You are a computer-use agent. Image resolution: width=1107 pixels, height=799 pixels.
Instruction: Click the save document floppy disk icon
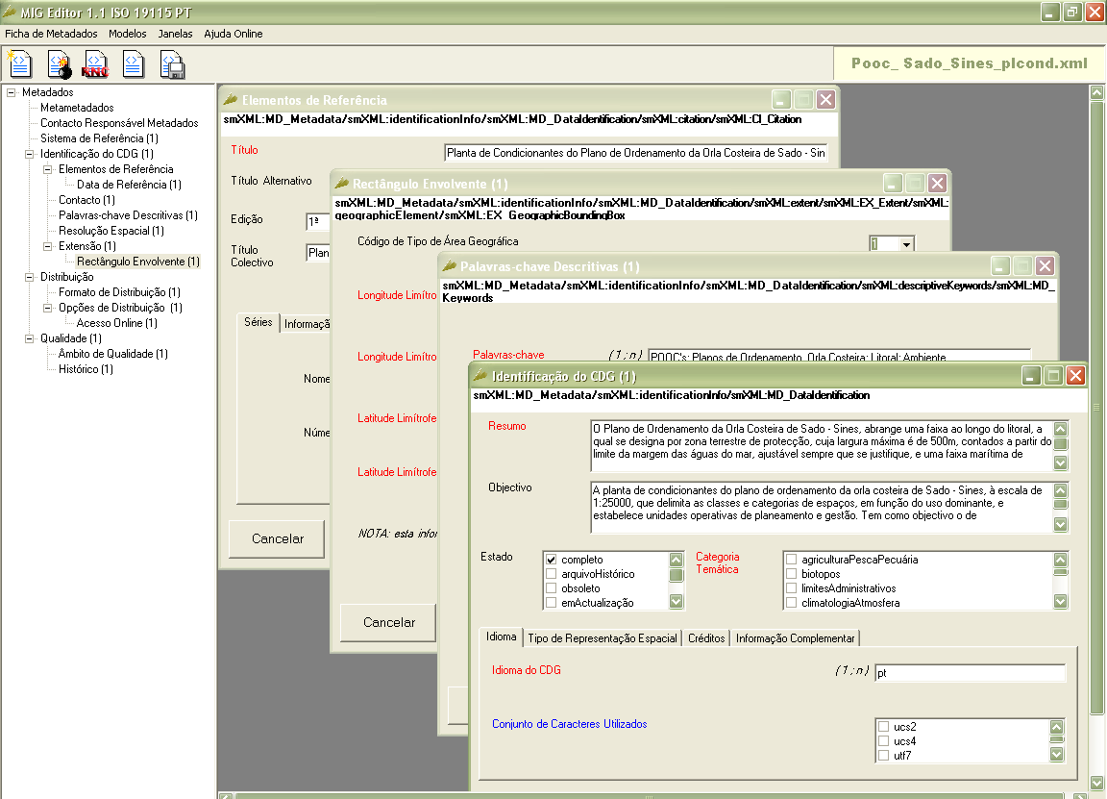point(172,64)
